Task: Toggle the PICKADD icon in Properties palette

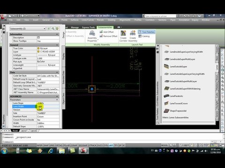Action: click(x=49, y=28)
